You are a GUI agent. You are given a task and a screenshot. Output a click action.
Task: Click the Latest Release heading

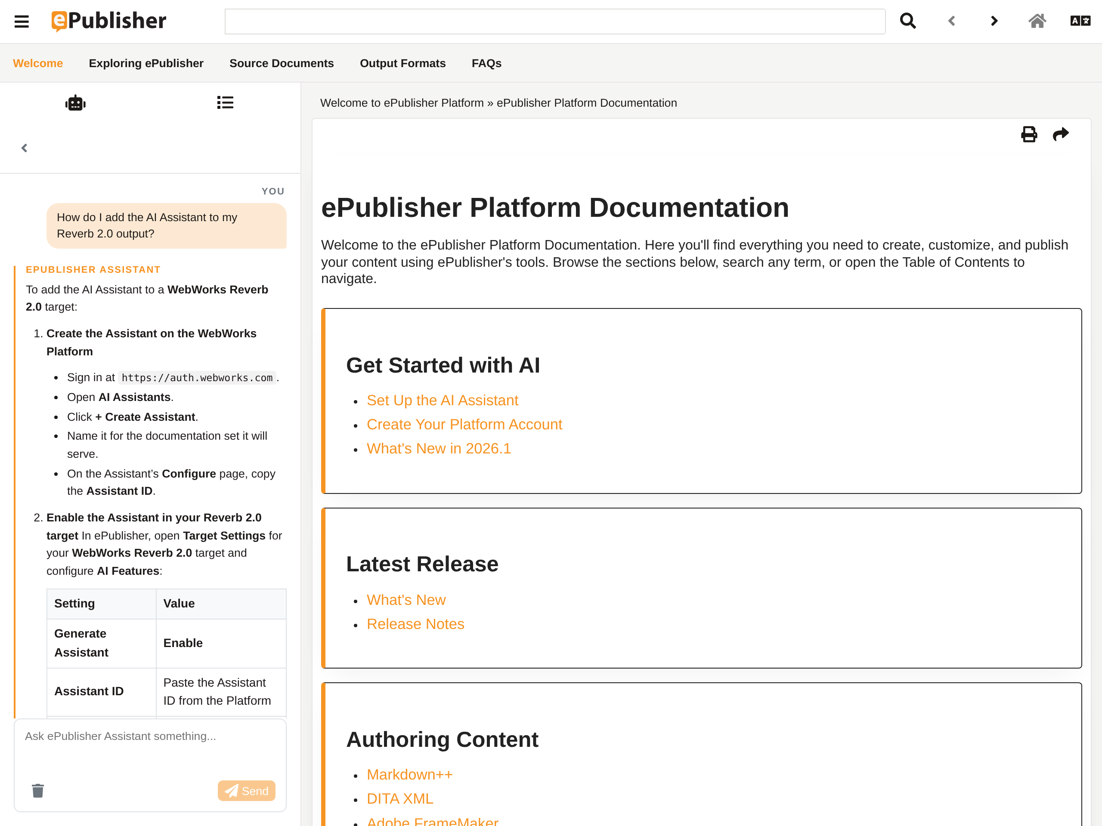pyautogui.click(x=422, y=564)
